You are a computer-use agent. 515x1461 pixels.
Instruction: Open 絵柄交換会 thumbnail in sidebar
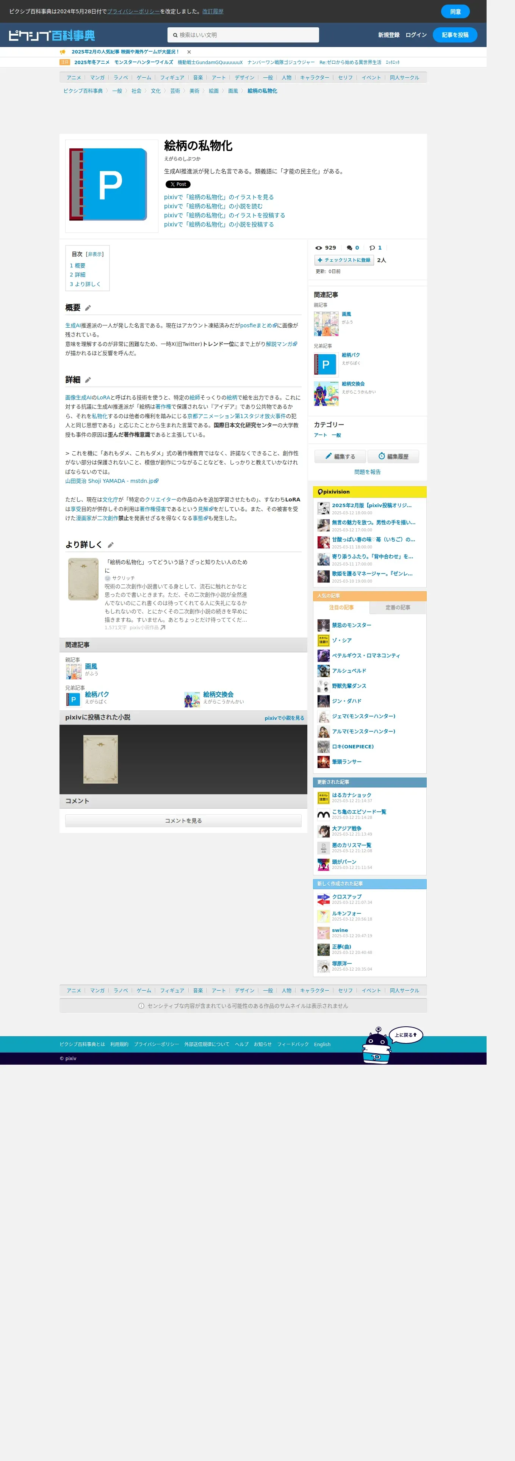click(326, 394)
